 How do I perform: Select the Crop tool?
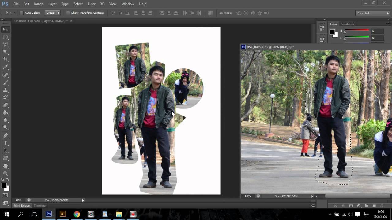6,60
